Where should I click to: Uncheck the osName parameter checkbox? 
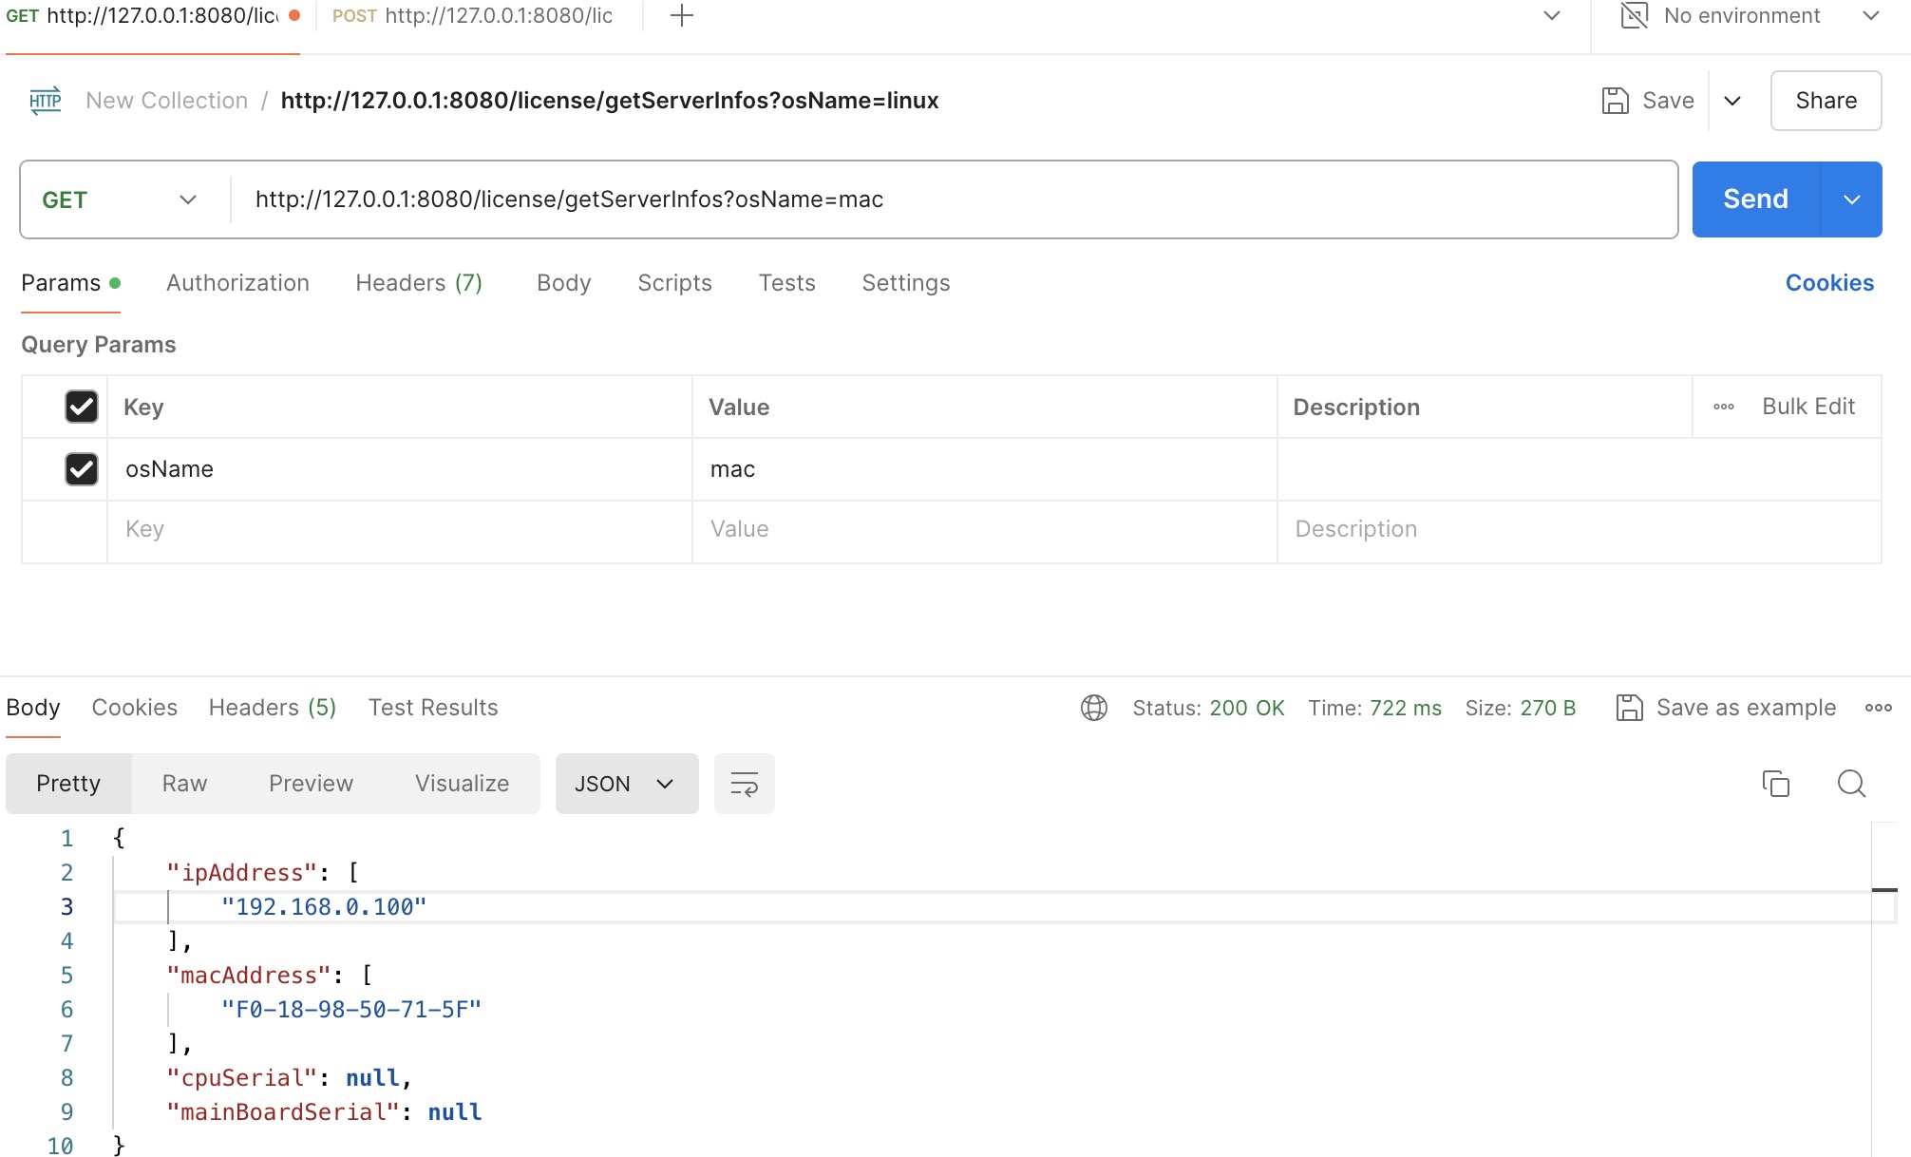(x=82, y=469)
